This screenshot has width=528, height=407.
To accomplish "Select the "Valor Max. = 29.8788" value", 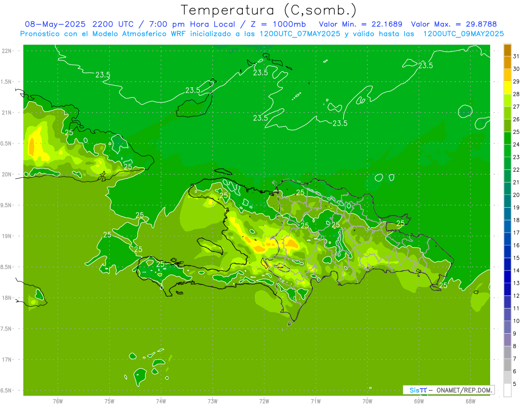I will 454,24.
